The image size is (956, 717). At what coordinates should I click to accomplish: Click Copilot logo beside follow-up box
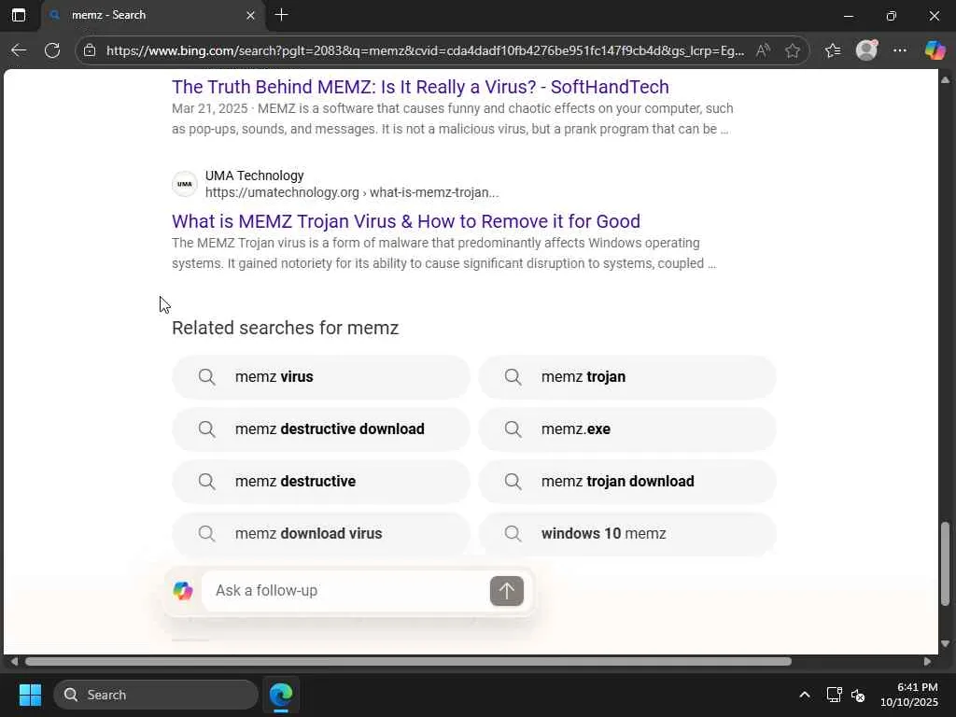pos(183,590)
